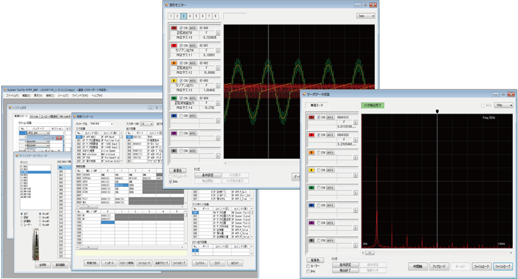Open ツール(T) menu
Viewport: 518px width, 279px height.
(63, 95)
